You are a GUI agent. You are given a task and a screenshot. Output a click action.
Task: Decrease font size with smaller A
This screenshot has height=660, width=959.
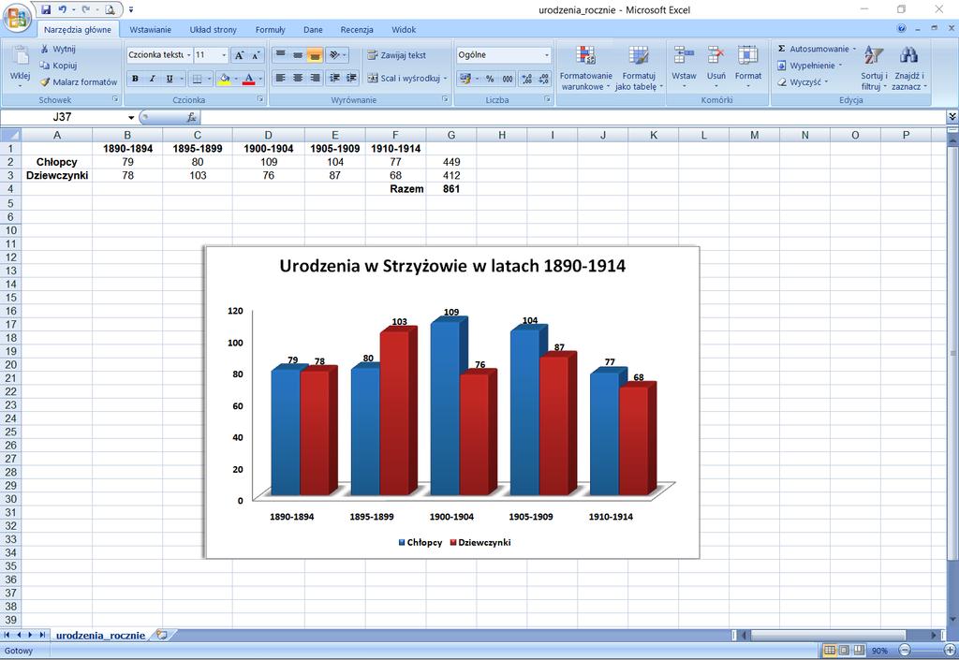click(256, 55)
